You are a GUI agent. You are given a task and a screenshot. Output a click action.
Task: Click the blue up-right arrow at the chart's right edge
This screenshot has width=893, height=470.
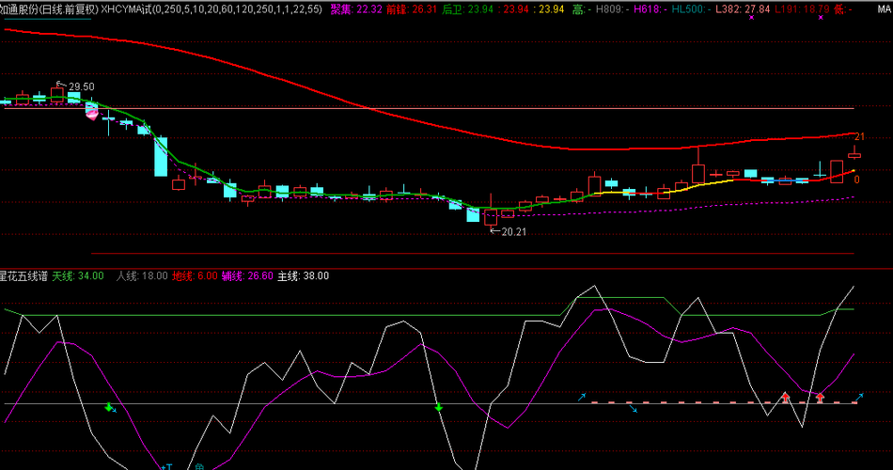tap(859, 396)
